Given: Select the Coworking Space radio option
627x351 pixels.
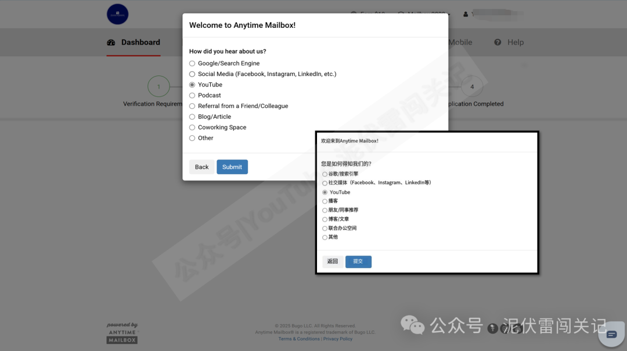Looking at the screenshot, I should click(x=192, y=127).
